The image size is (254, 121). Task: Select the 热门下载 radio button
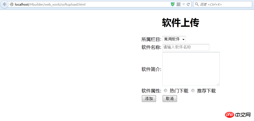click(x=165, y=91)
